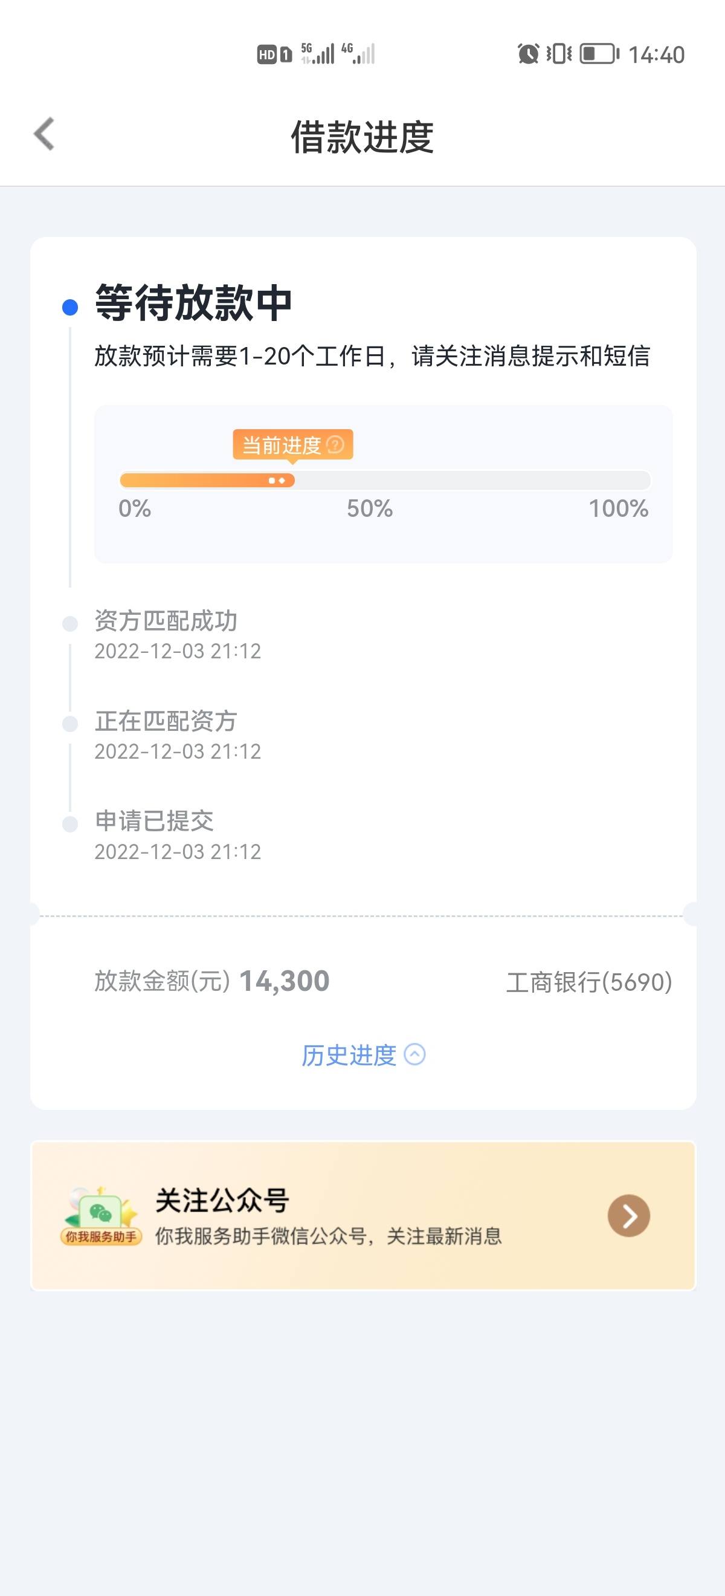Tap the HD call indicator icon
Image resolution: width=725 pixels, height=1596 pixels.
click(x=267, y=54)
